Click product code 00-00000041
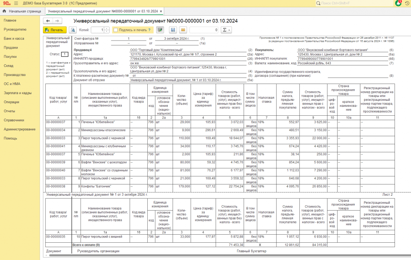Screen dimensions: 411x260 (x=55, y=146)
